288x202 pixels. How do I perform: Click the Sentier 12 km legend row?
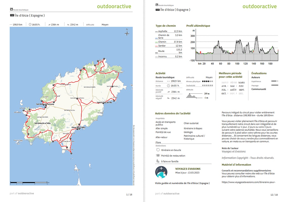(169, 46)
